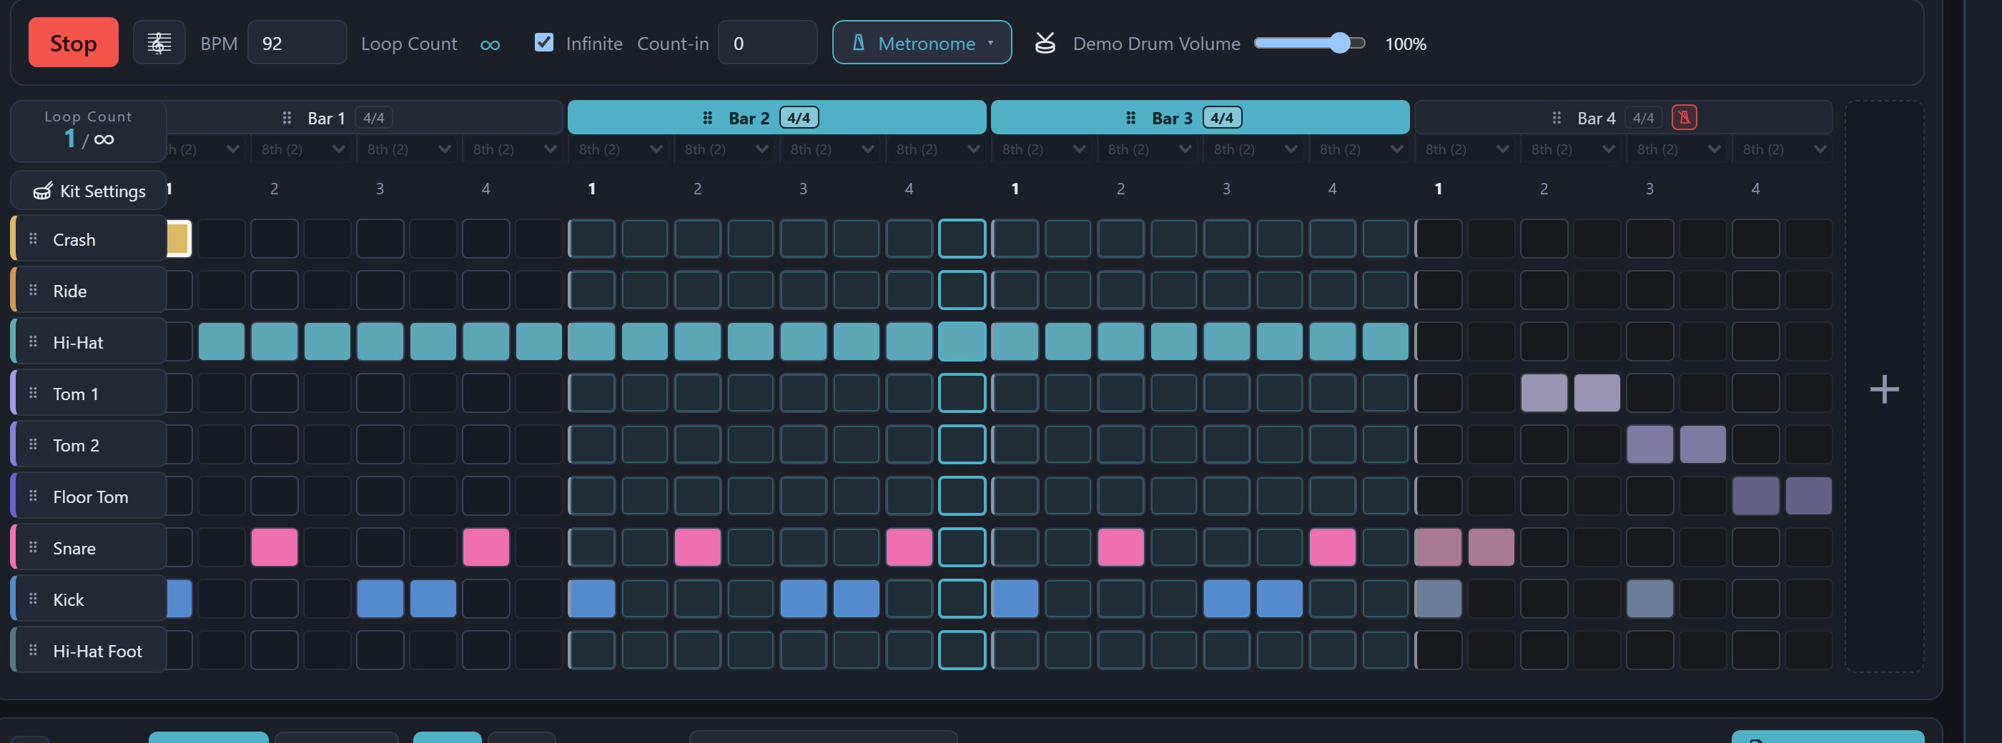Uncheck the Infinite loop checkbox

tap(544, 42)
